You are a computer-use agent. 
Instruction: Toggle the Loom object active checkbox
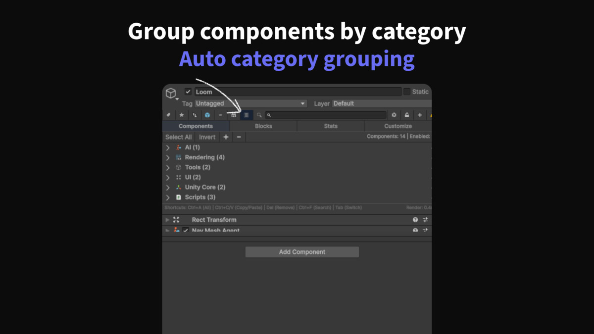(188, 92)
